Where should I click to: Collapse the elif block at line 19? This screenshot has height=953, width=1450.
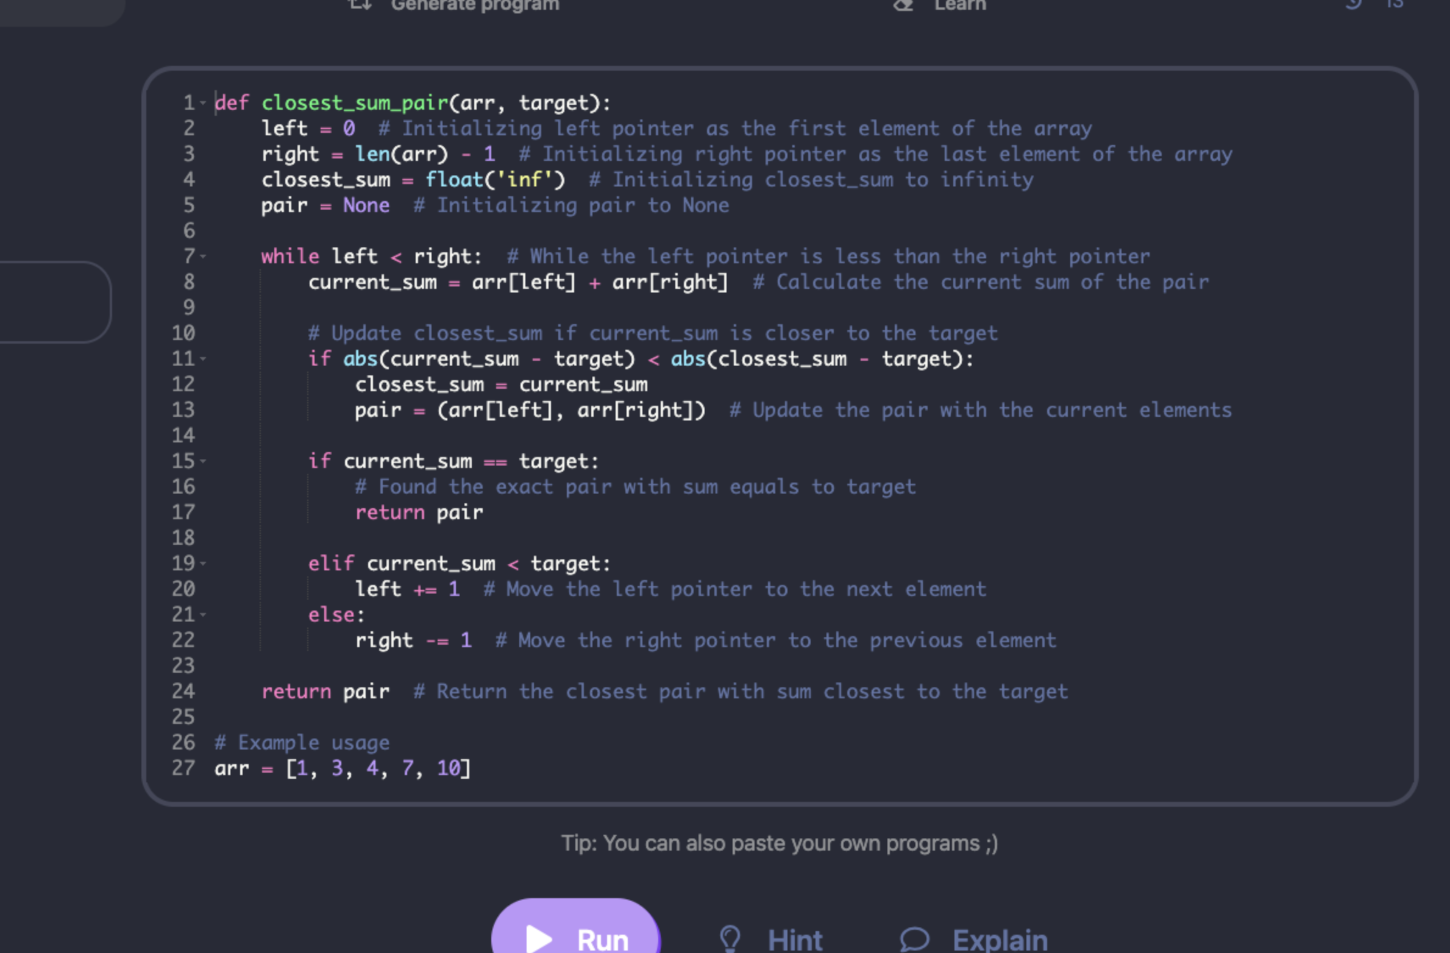click(204, 564)
